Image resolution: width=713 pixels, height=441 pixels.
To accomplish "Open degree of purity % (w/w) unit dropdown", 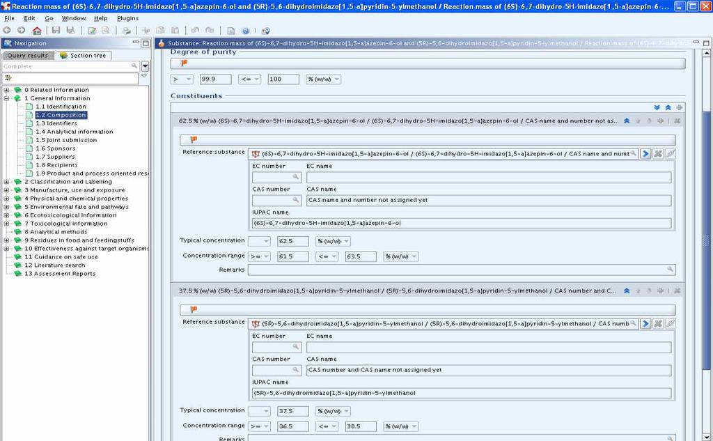I will 337,79.
